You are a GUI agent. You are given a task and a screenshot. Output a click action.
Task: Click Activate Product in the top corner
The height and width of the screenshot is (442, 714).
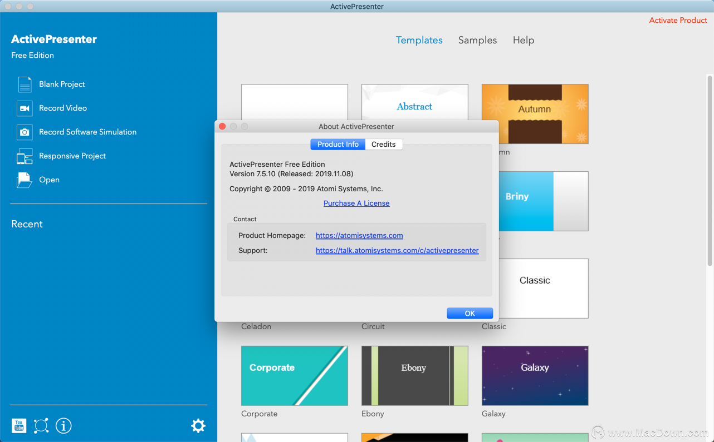[x=678, y=21]
